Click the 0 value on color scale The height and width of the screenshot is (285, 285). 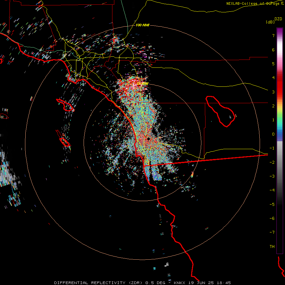click(x=273, y=134)
